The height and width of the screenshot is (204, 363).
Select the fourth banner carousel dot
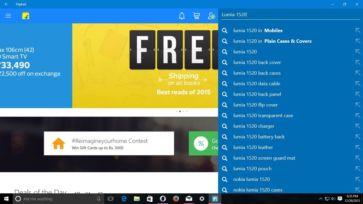point(187,111)
